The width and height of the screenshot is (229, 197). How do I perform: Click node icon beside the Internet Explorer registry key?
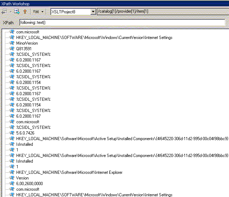12,172
